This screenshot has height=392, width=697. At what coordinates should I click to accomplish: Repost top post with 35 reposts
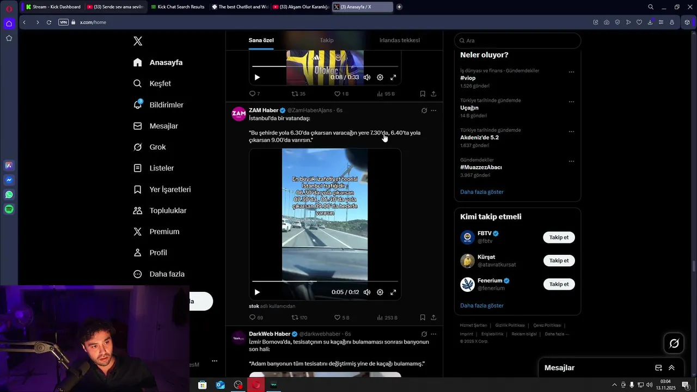click(298, 94)
